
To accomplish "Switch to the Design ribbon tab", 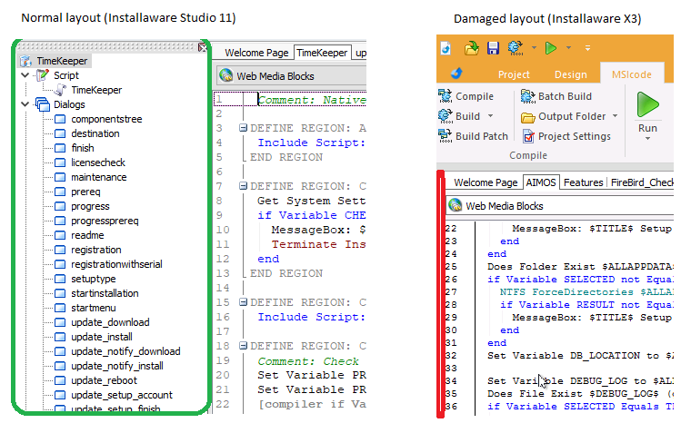I will click(x=571, y=74).
